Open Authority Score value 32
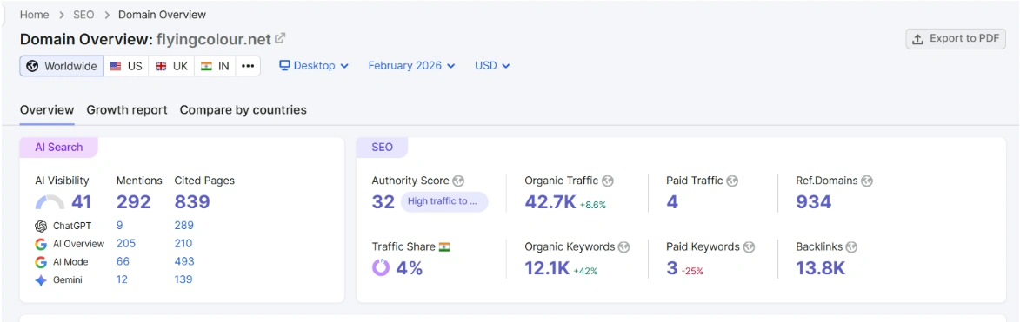 pyautogui.click(x=383, y=202)
